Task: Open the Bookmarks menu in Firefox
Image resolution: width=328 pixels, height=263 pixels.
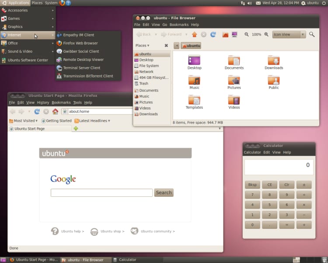Action: click(x=61, y=102)
